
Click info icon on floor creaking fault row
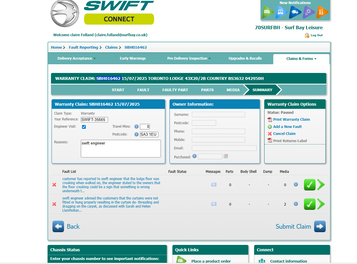click(296, 184)
